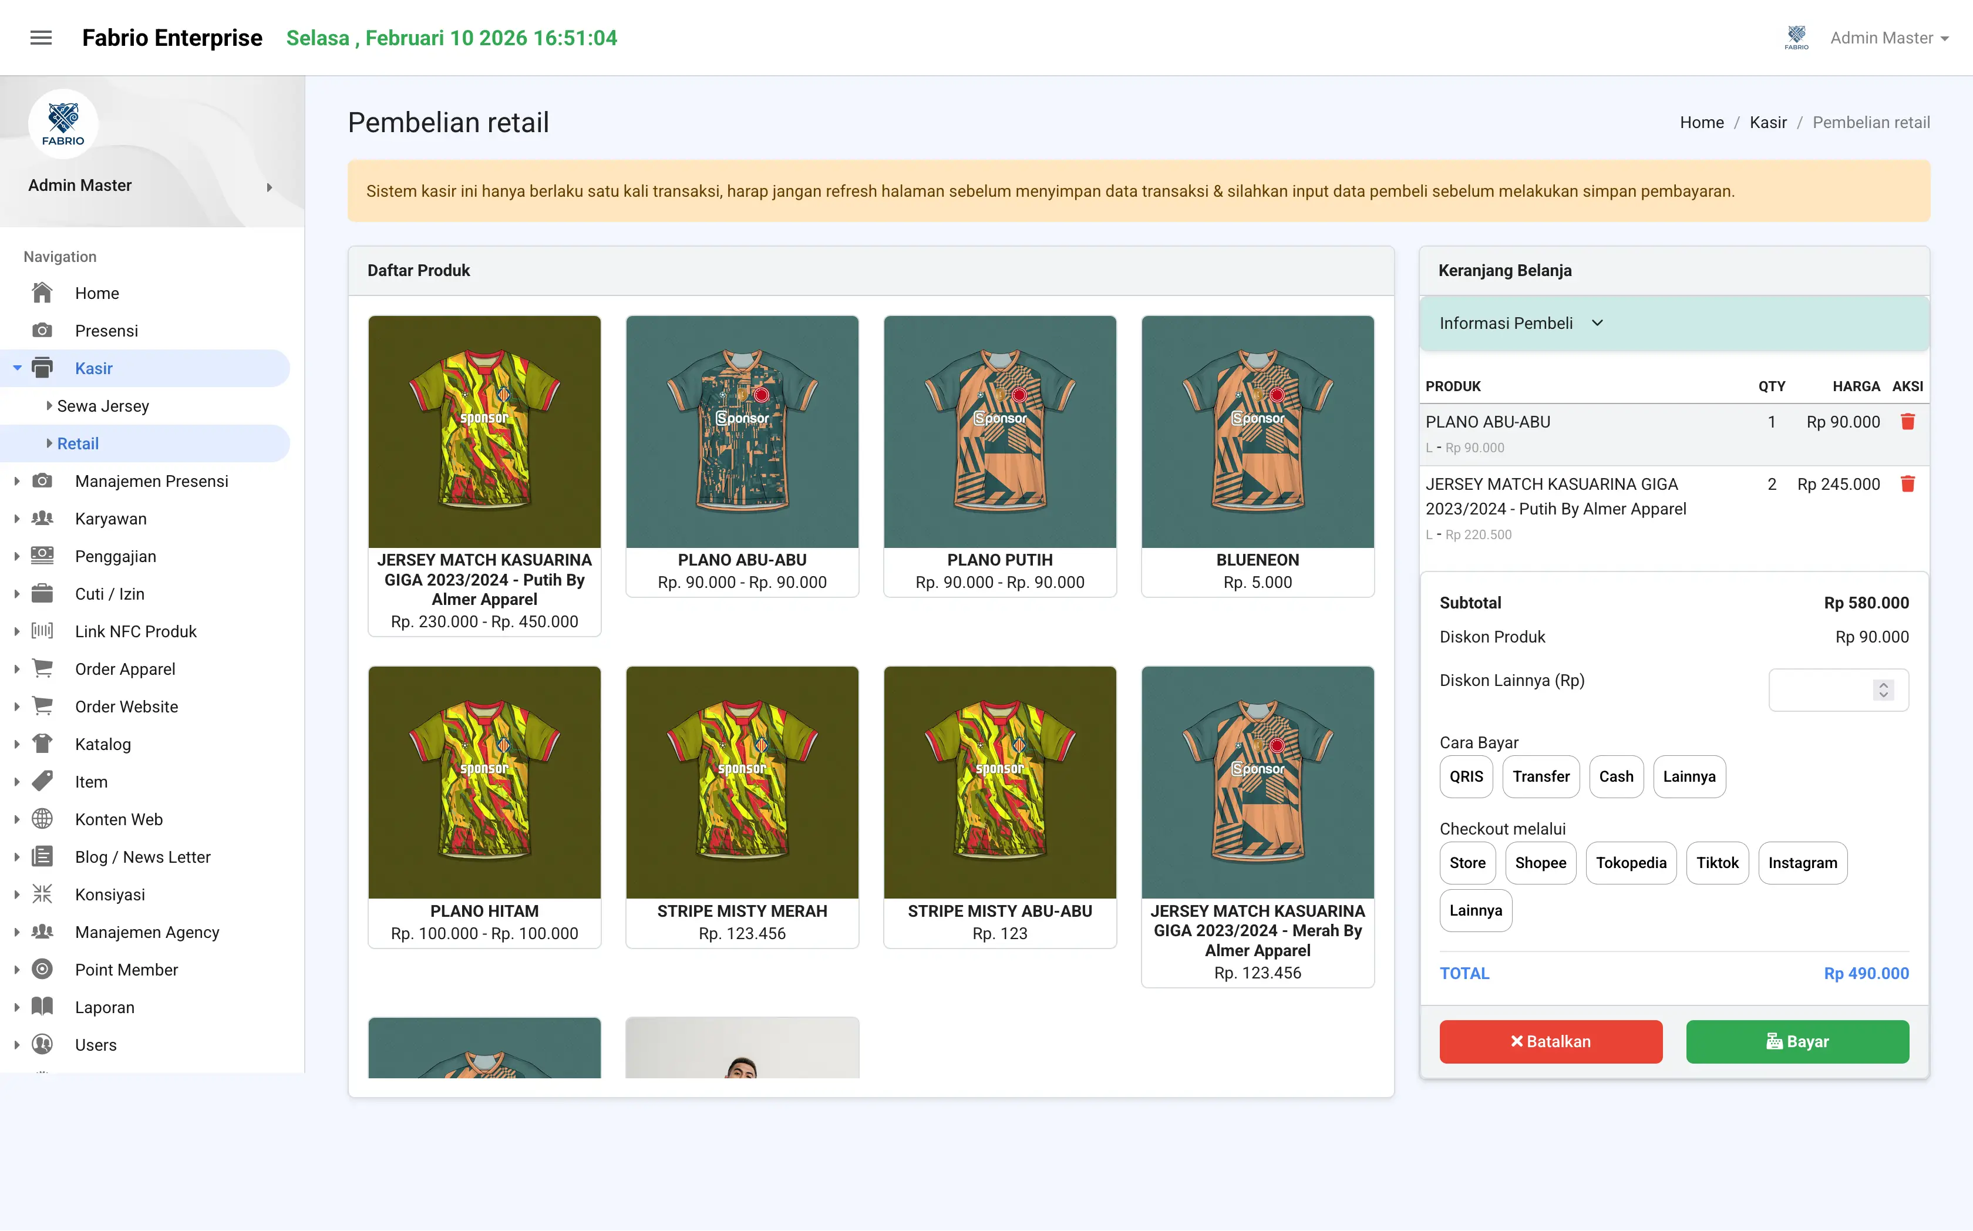
Task: Click the Katalog shirt icon
Action: pyautogui.click(x=42, y=744)
